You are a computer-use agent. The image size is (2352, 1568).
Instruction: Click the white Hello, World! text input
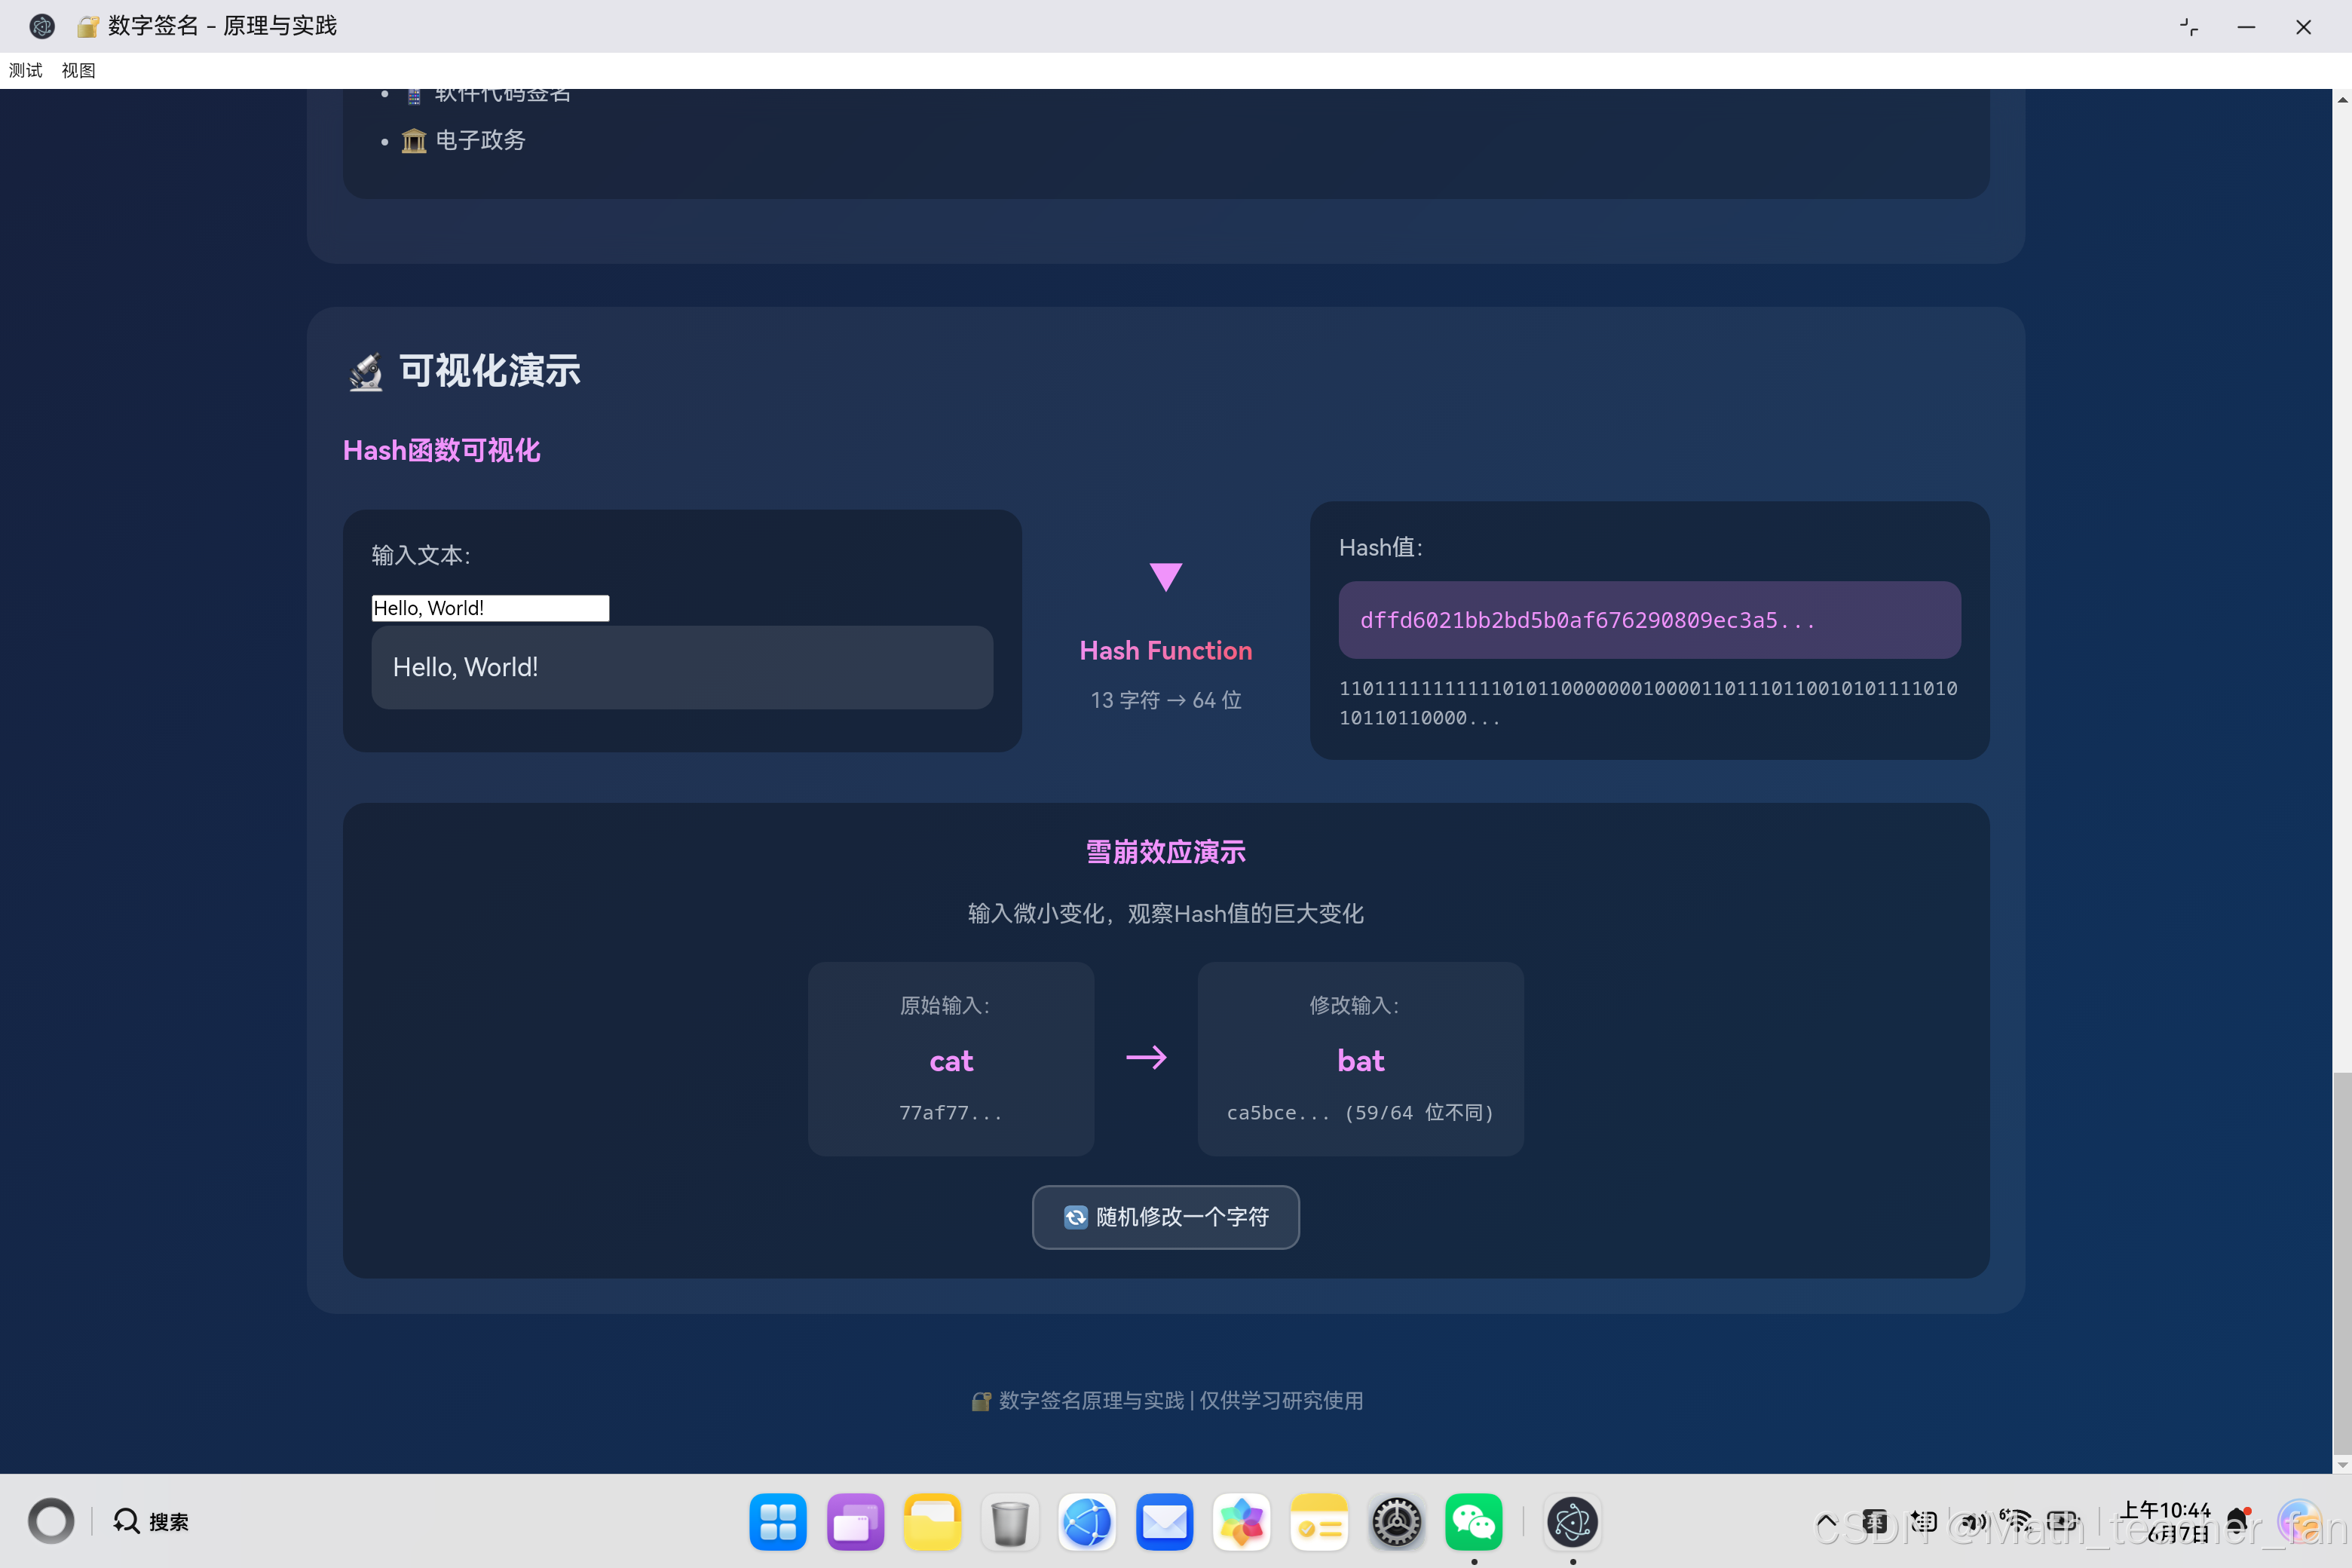[490, 608]
